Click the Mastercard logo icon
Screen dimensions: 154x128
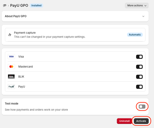click(11, 67)
